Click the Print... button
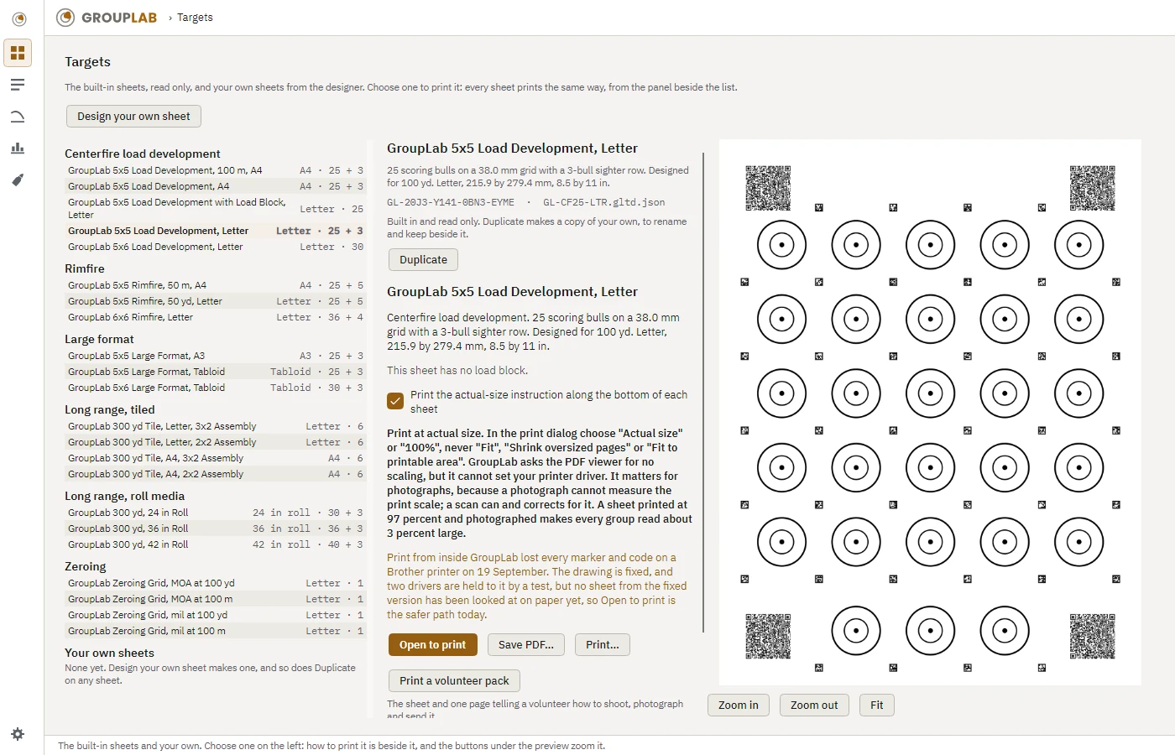 [603, 645]
